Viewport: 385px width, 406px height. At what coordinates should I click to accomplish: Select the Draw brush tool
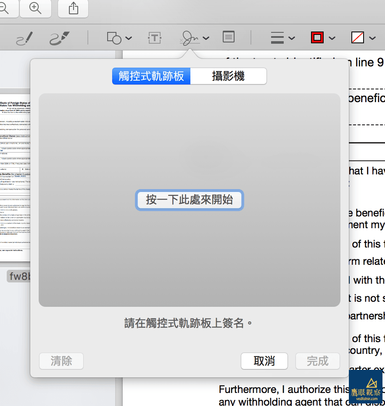(59, 38)
